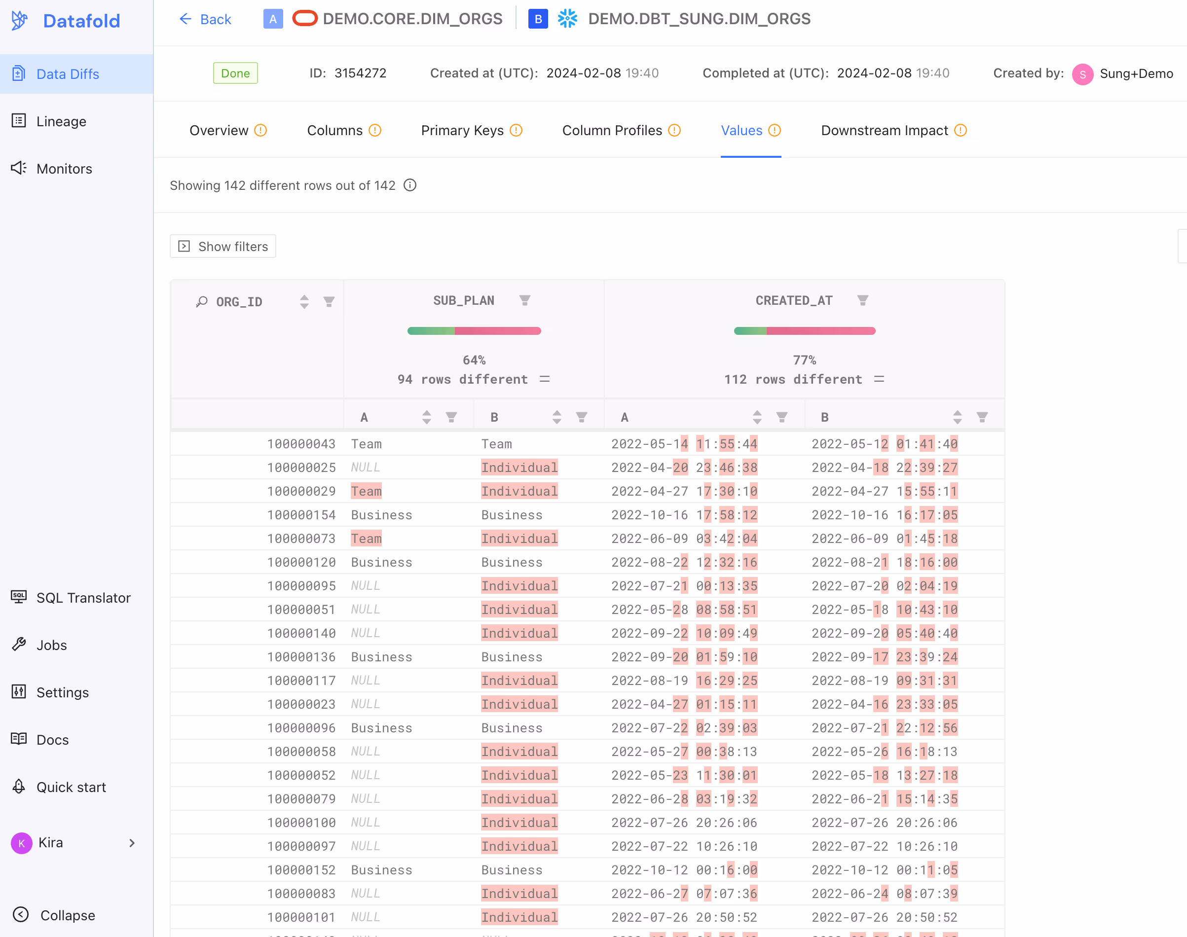
Task: Switch to the Column Profiles tab
Action: point(622,131)
